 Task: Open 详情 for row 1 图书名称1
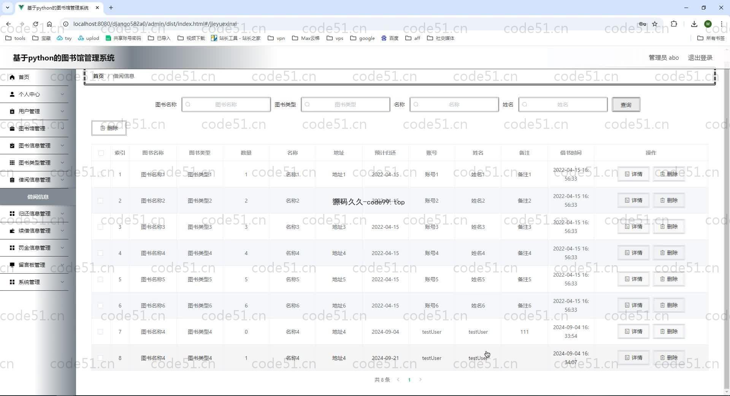(x=633, y=174)
